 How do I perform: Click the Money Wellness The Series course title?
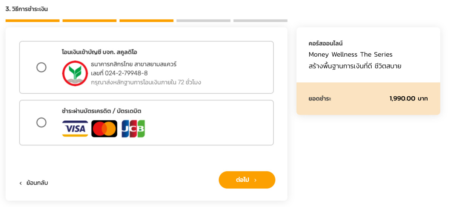click(x=351, y=54)
